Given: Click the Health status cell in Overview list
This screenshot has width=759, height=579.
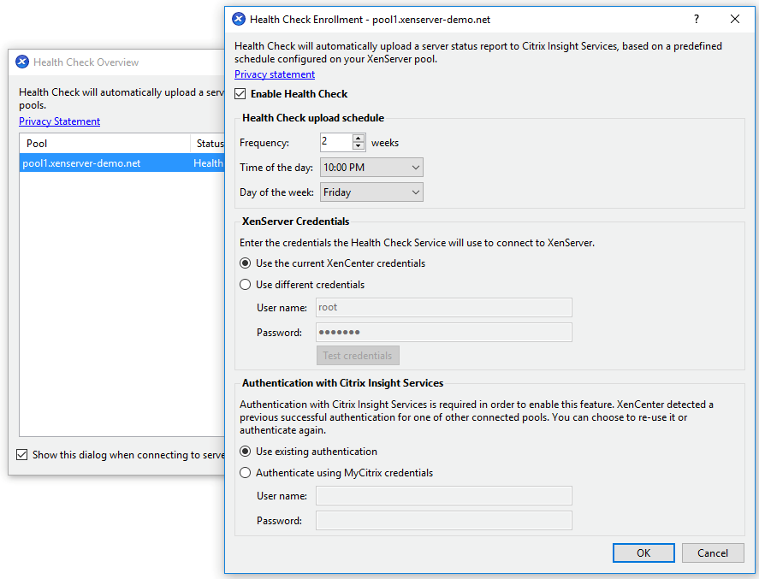Looking at the screenshot, I should coord(208,163).
